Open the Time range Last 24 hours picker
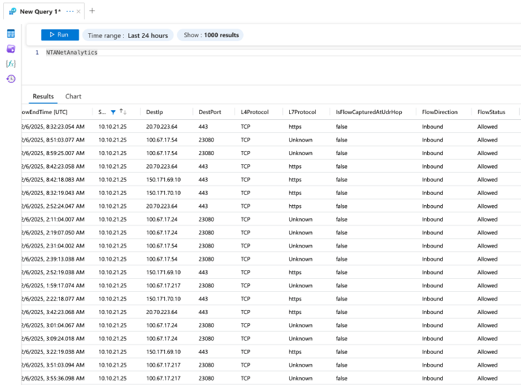521x385 pixels. pos(128,35)
